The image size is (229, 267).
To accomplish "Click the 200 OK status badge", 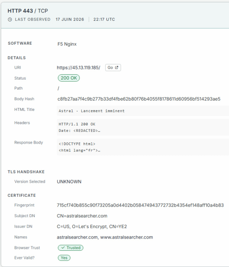I will [x=69, y=78].
